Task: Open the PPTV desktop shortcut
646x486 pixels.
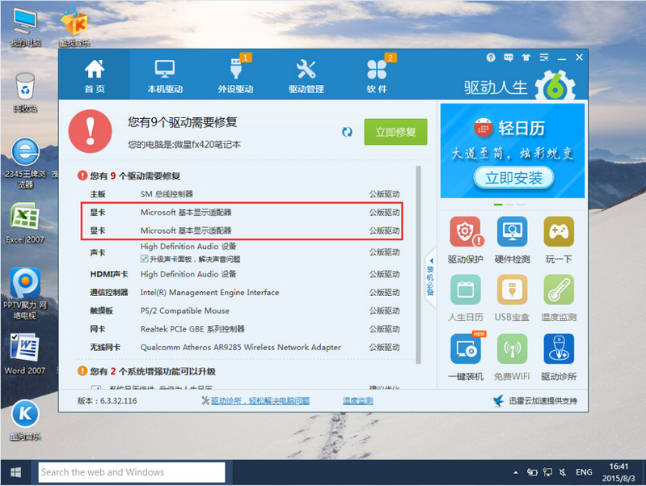Action: tap(25, 294)
